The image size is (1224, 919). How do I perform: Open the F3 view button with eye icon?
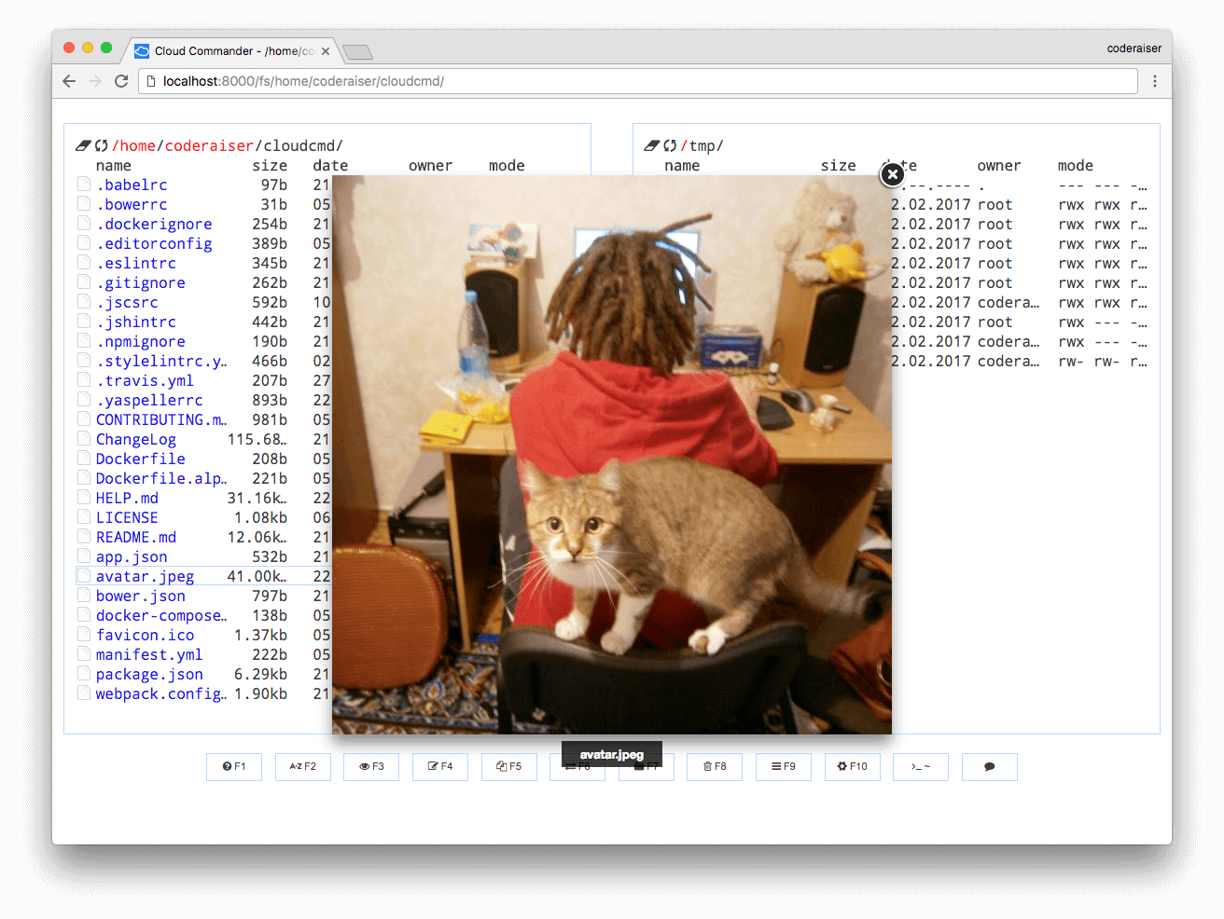[371, 766]
